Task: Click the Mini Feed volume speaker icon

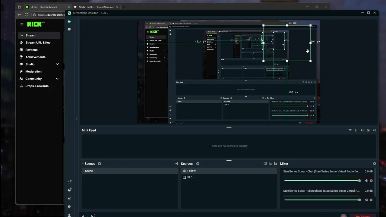Action: (374, 130)
